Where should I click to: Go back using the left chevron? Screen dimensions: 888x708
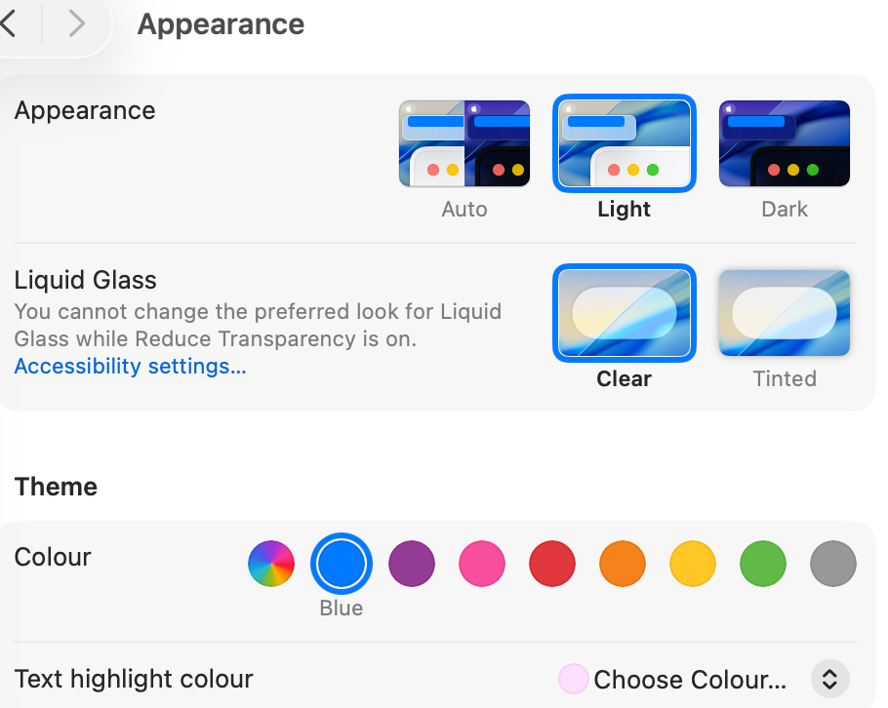[9, 23]
